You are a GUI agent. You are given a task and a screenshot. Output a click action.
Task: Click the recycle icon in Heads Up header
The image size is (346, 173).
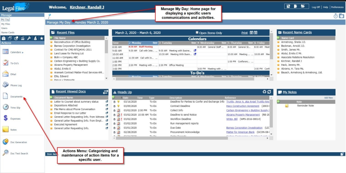(x=264, y=92)
